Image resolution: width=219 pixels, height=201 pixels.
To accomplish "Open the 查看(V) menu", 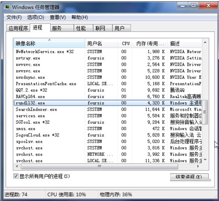I will 58,17.
